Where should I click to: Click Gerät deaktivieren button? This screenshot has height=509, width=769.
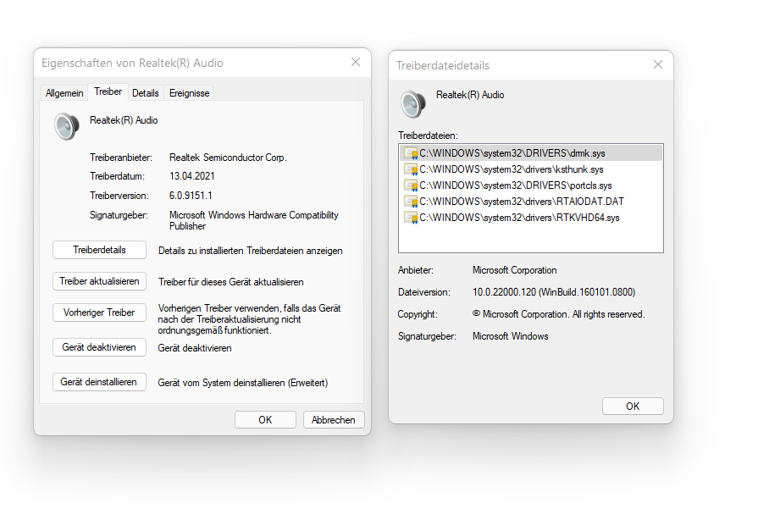[100, 347]
